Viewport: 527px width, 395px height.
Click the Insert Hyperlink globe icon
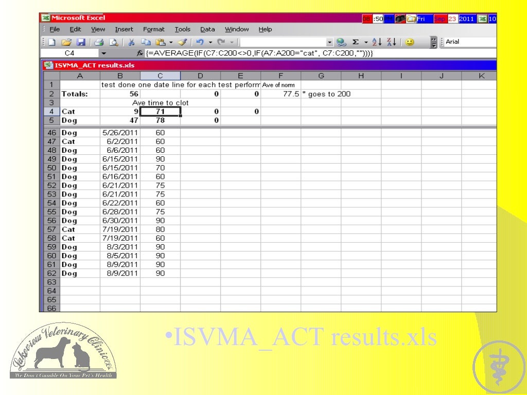(x=341, y=42)
